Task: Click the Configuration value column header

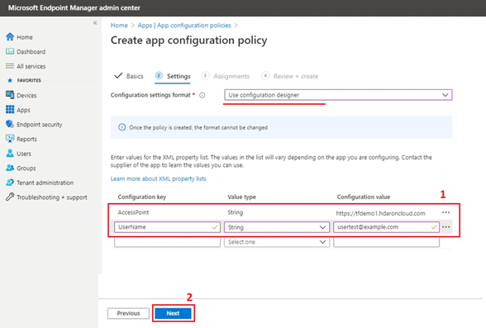Action: pyautogui.click(x=364, y=197)
